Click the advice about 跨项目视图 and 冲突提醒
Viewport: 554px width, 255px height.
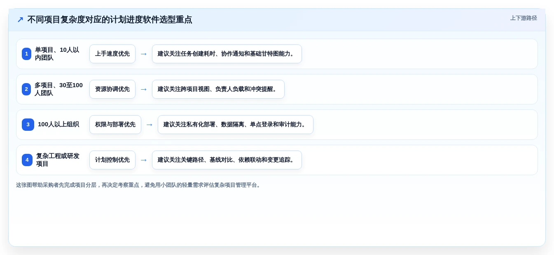pos(218,89)
